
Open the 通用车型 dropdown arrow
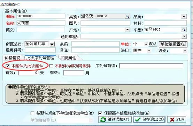[184, 36]
